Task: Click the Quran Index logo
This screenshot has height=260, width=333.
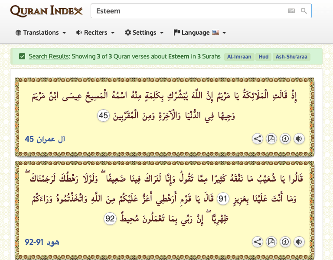Action: [x=46, y=11]
